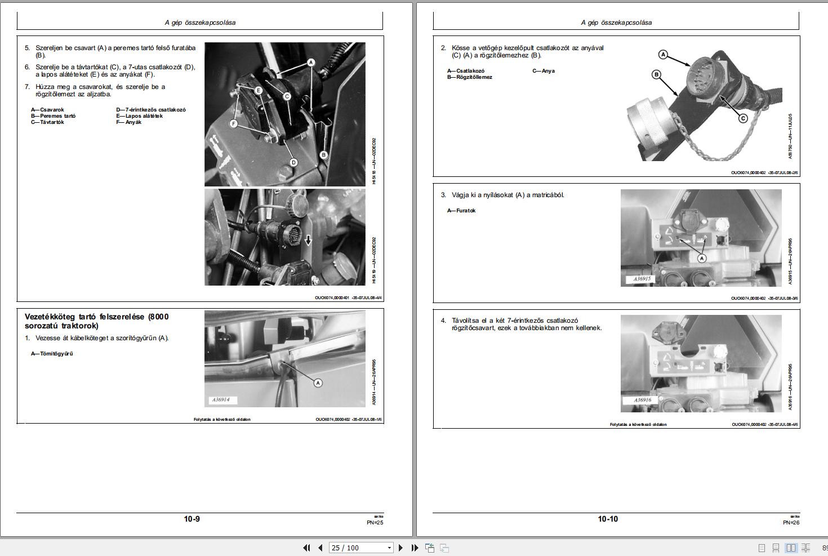Click page number 10-10
The image size is (828, 556).
pyautogui.click(x=608, y=519)
